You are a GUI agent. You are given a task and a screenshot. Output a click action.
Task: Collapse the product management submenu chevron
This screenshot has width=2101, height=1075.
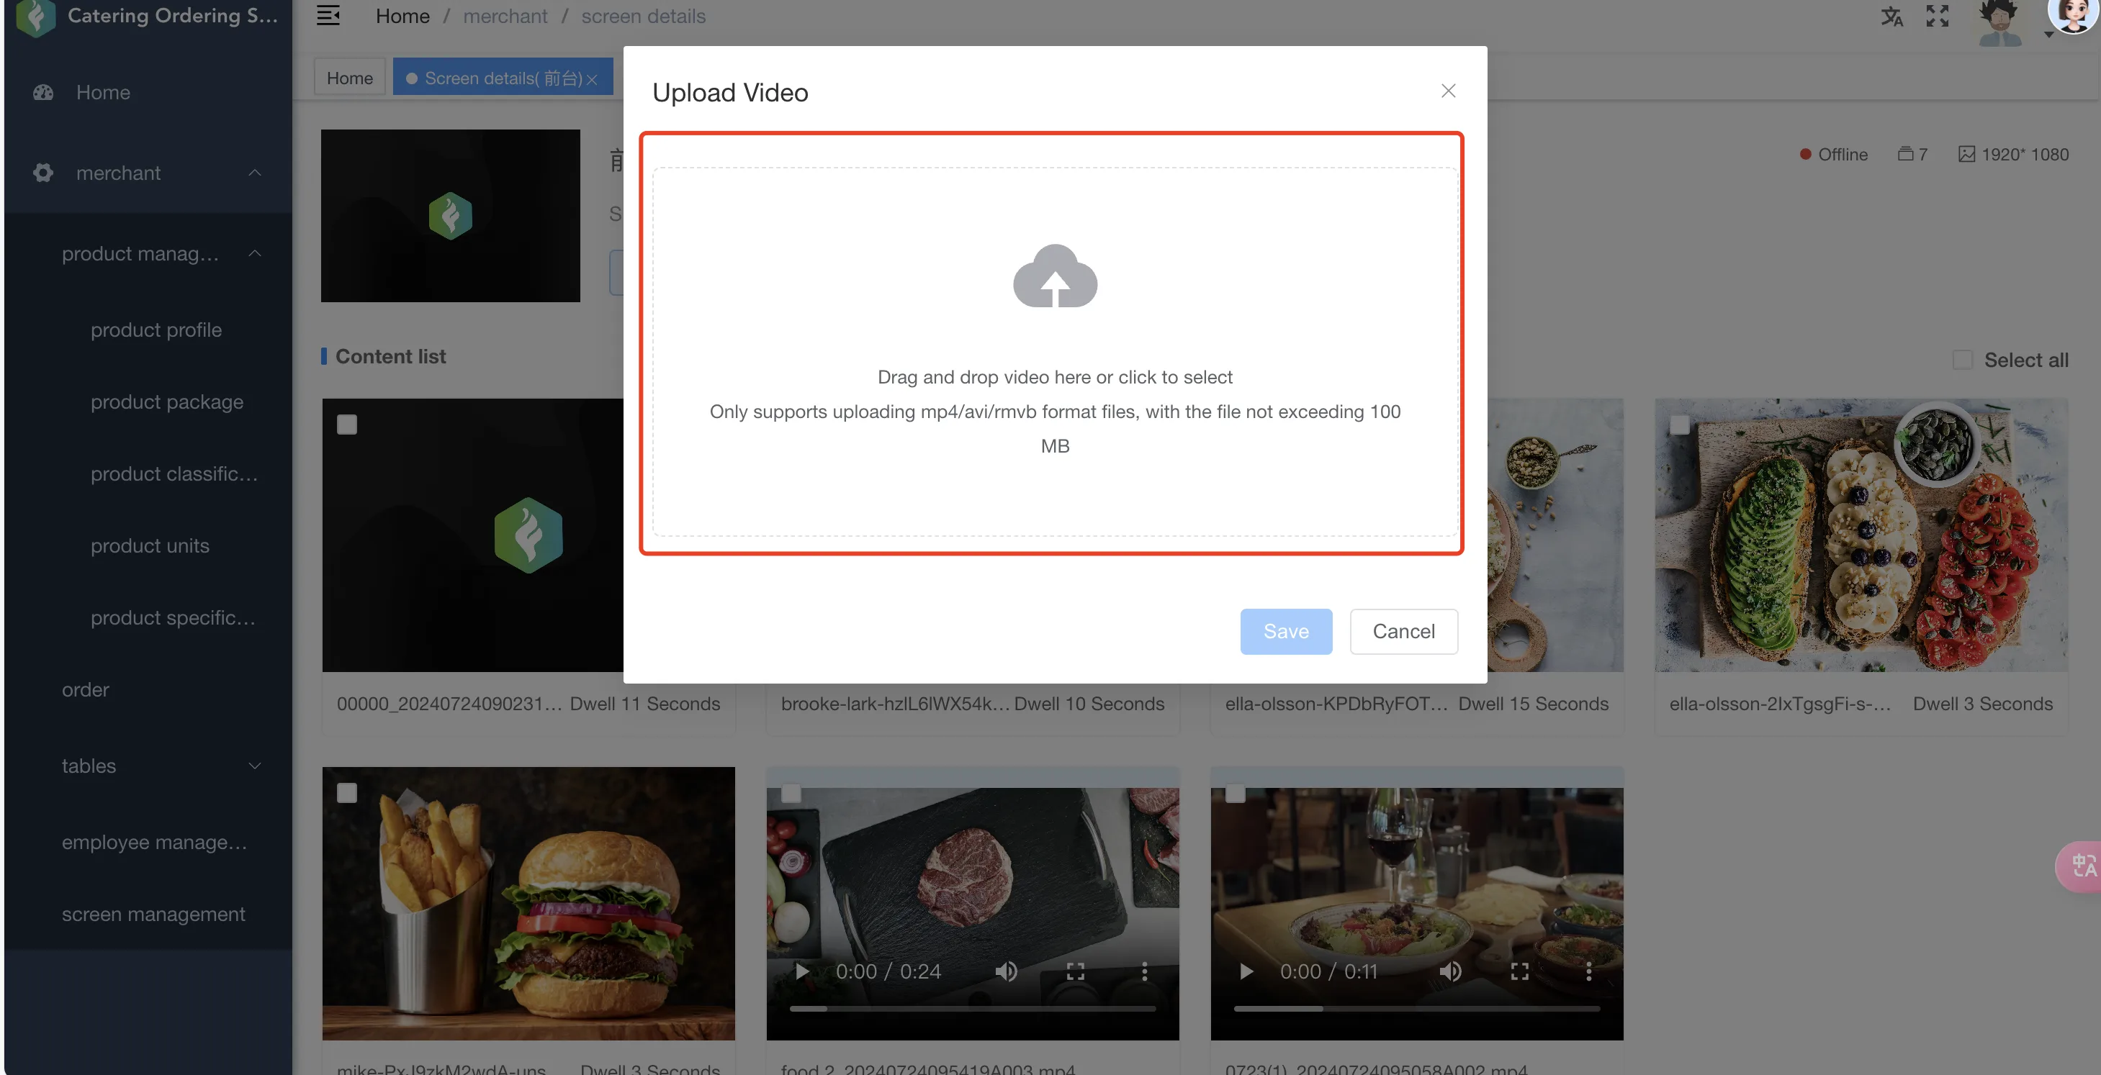tap(254, 253)
